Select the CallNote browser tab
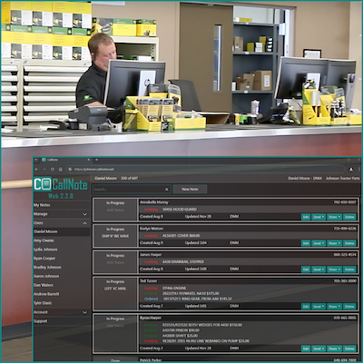 click(65, 160)
